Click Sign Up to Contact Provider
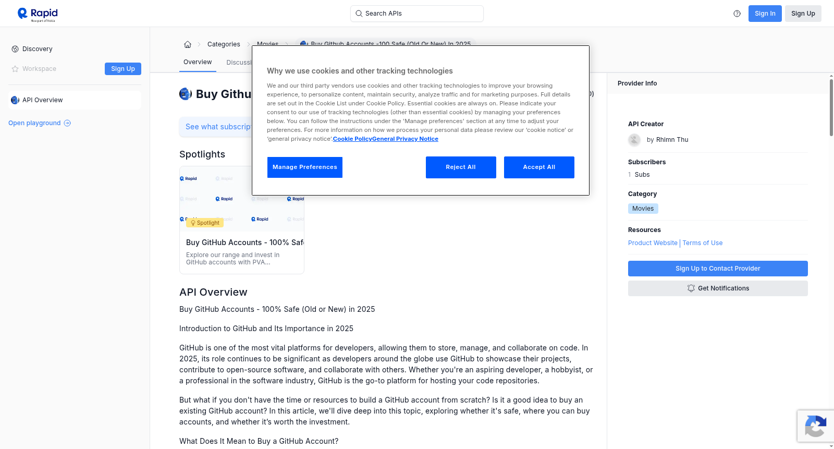The image size is (834, 449). (718, 269)
